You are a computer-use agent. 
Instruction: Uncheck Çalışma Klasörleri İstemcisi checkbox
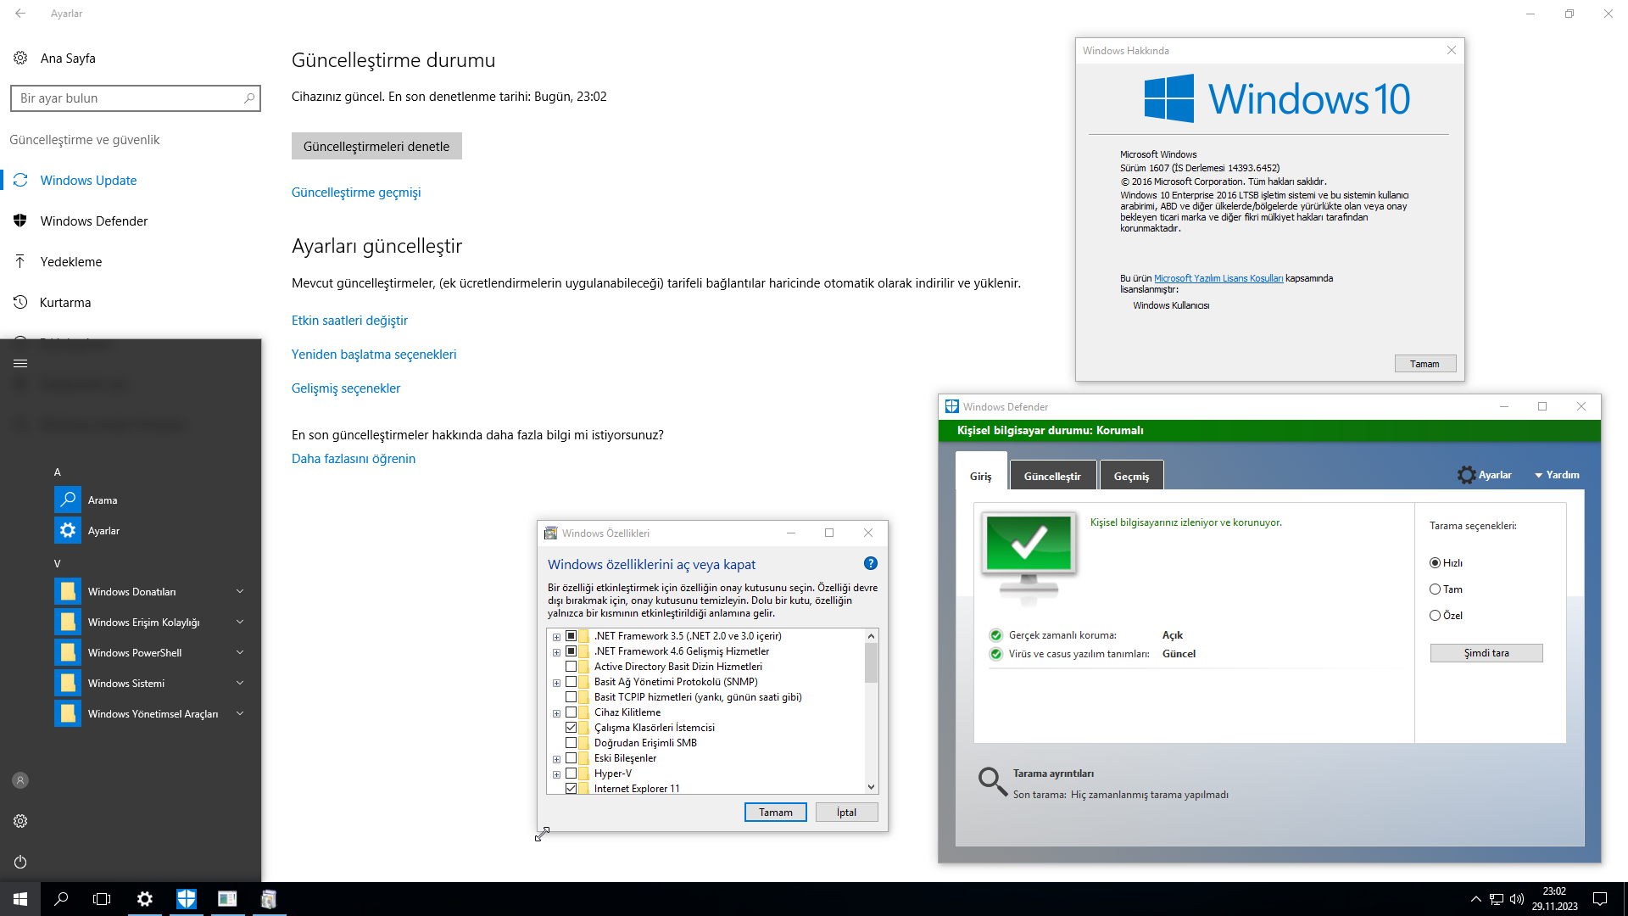571,728
